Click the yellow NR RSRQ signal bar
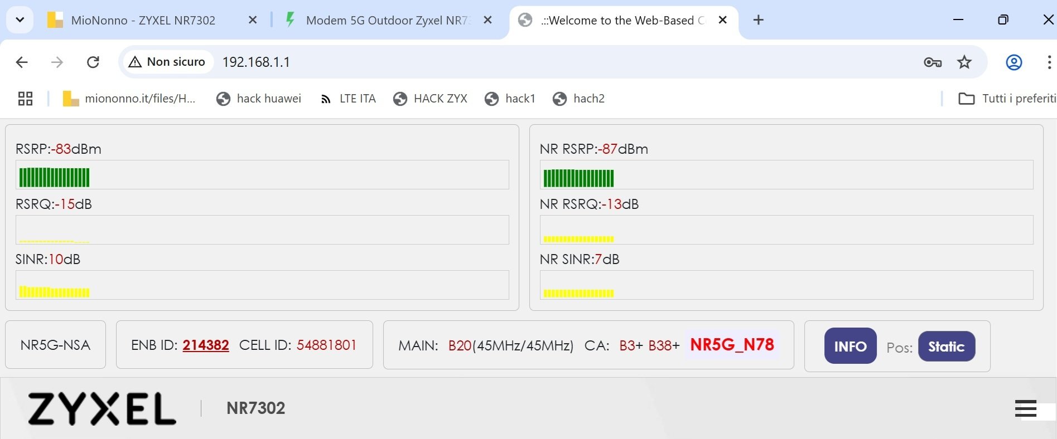The image size is (1057, 439). (x=579, y=239)
